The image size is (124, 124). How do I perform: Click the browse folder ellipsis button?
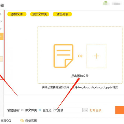85,110
